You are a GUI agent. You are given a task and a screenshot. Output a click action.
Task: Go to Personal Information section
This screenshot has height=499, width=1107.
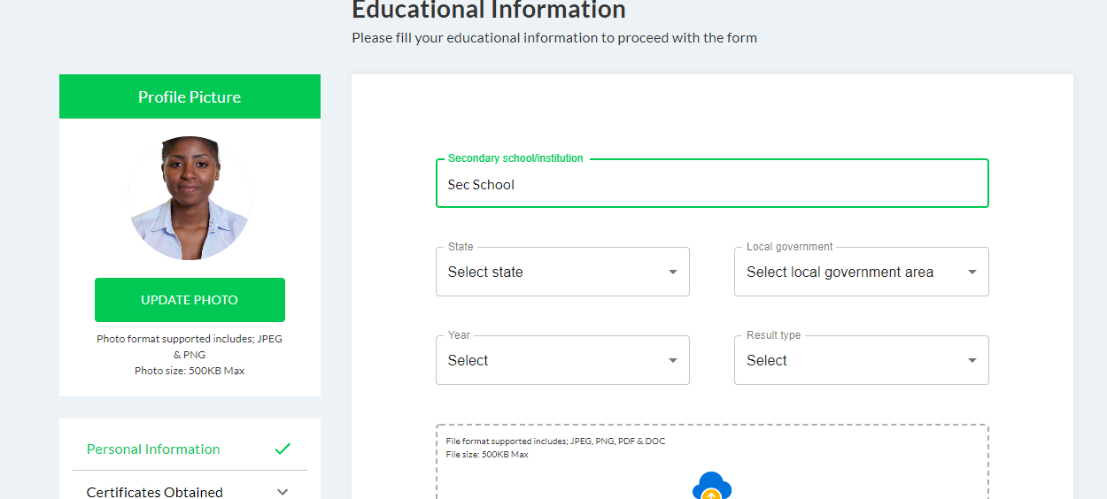pos(153,449)
